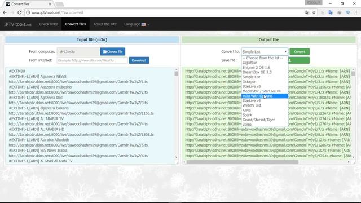This screenshot has height=203, width=361.
Task: Click the 'Al Ghad Al Arabi TV' line
Action: (41, 161)
